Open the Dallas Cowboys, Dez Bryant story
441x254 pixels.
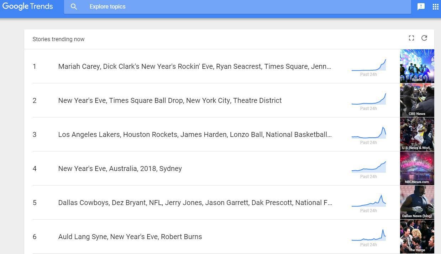tap(195, 203)
